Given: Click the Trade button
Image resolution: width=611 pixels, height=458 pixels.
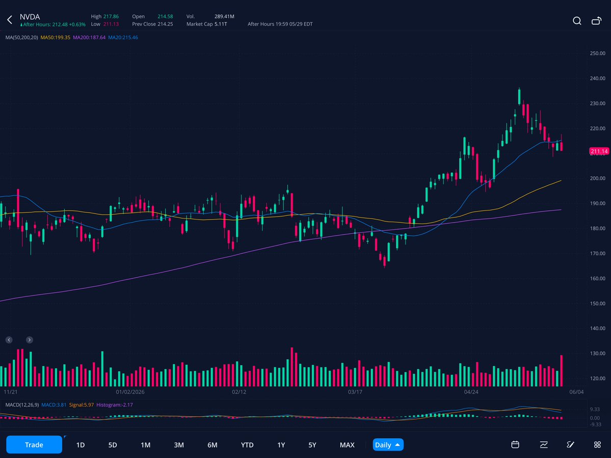Looking at the screenshot, I should point(34,444).
